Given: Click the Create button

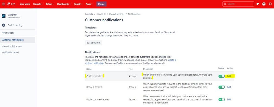Looking at the screenshot, I should (101, 4).
